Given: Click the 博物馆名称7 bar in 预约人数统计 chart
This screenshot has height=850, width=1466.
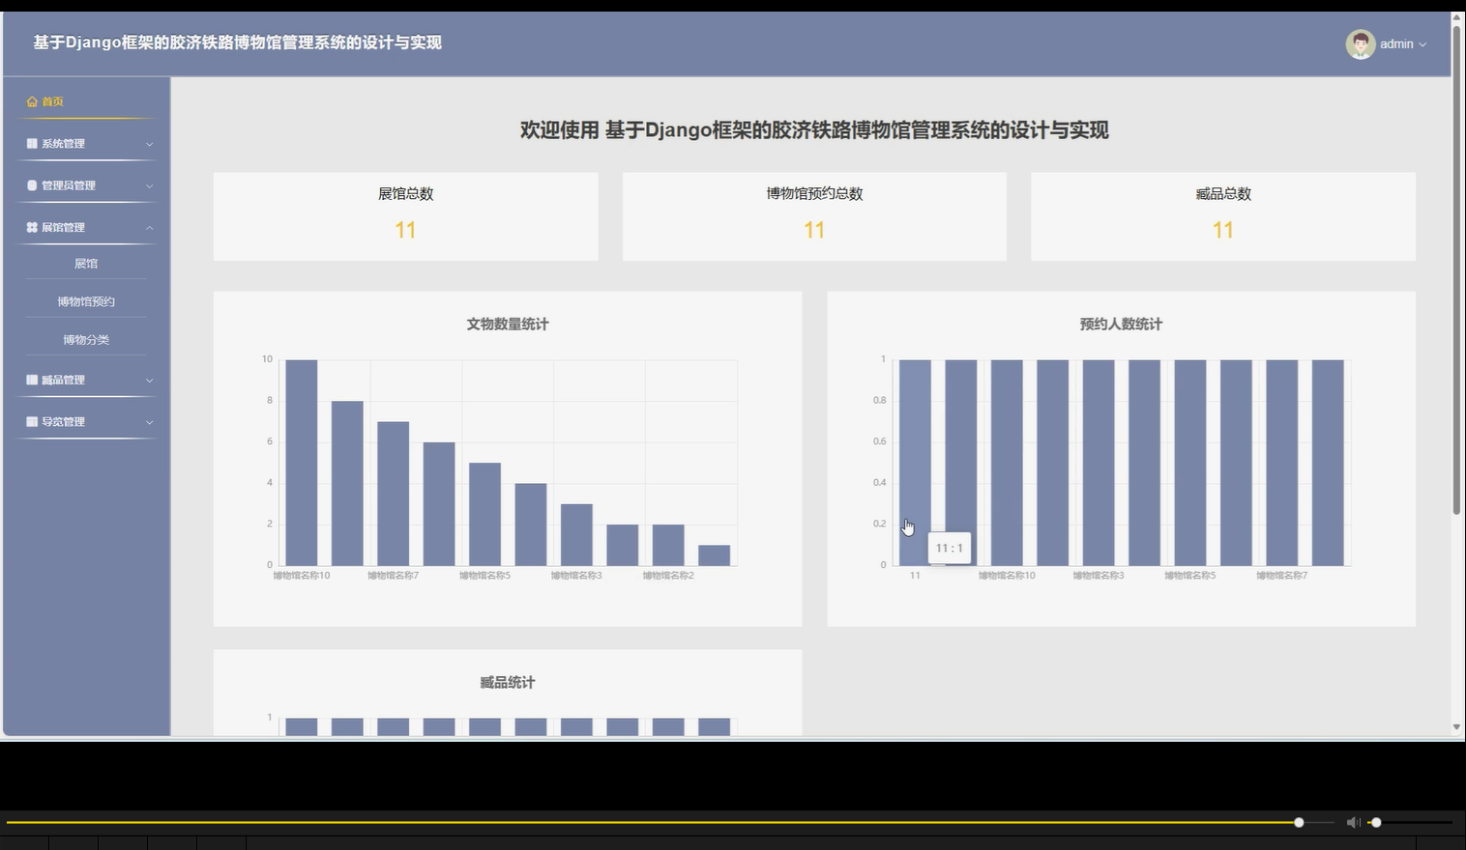Looking at the screenshot, I should (1282, 463).
